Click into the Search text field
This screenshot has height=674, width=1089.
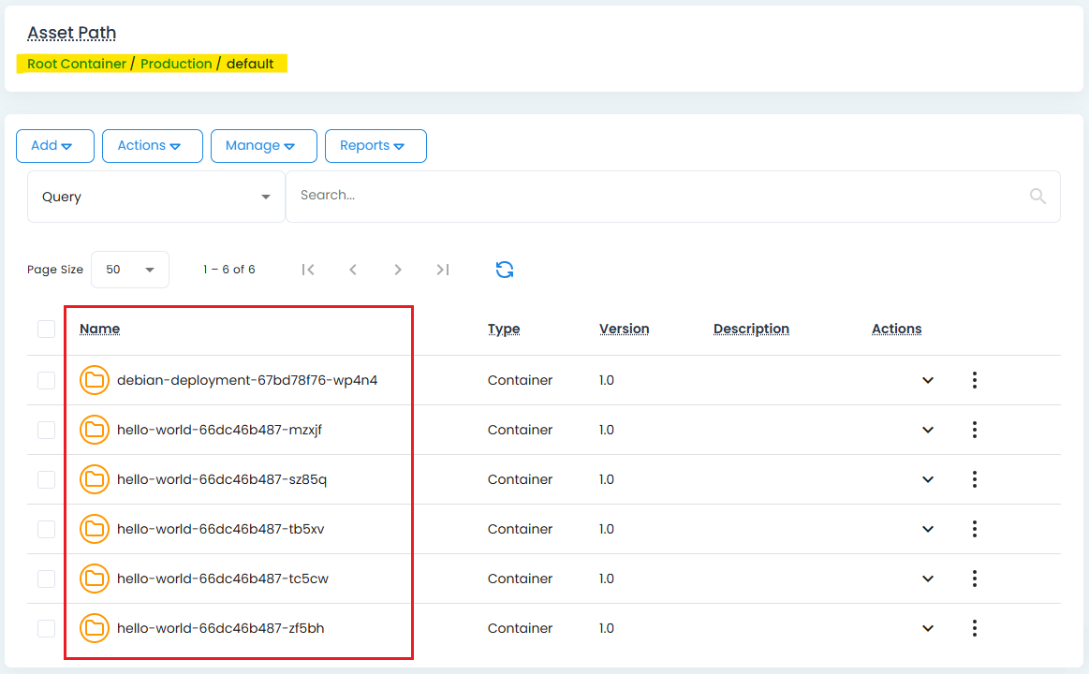tap(655, 196)
